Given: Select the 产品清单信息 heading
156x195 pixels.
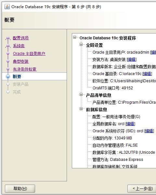Looking at the screenshot, I should [98, 95].
